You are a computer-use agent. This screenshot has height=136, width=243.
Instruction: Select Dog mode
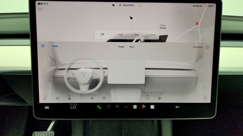click(x=135, y=35)
